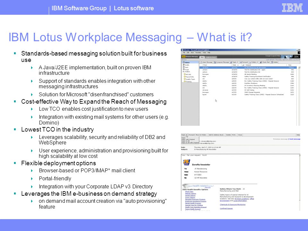Click the Portal-friendly bullet text

tap(55, 179)
